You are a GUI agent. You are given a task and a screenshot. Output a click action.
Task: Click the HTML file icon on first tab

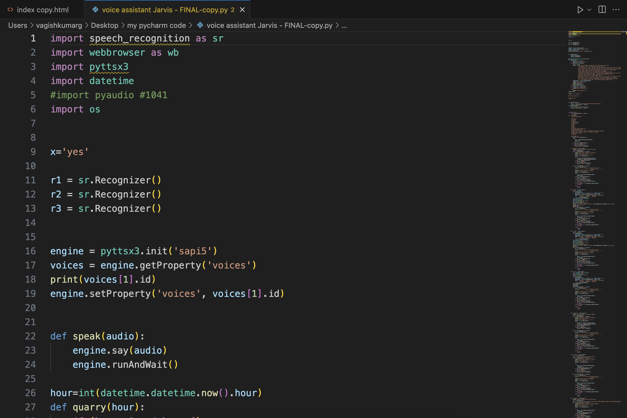click(x=10, y=10)
